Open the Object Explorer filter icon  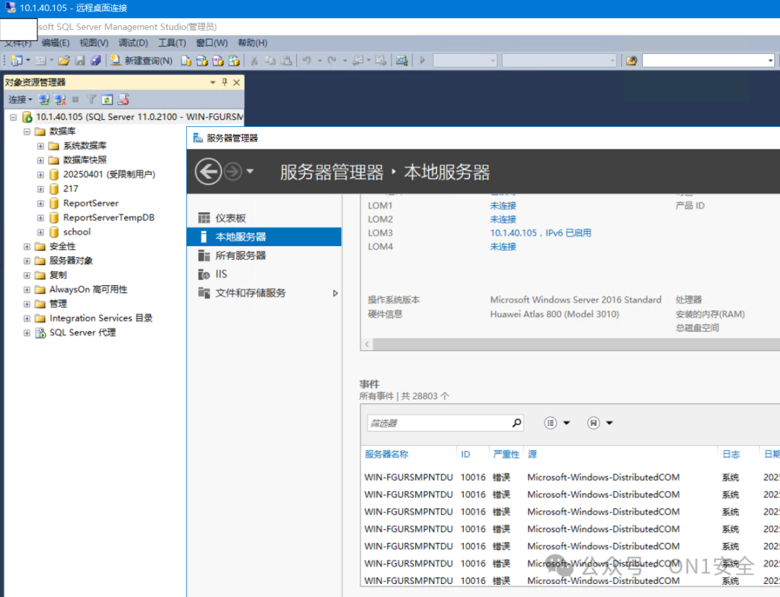click(92, 99)
